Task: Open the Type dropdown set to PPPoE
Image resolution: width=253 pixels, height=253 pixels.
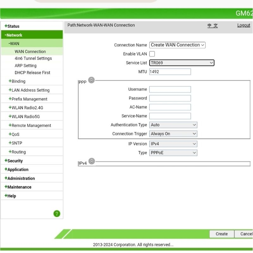Action: pyautogui.click(x=173, y=153)
